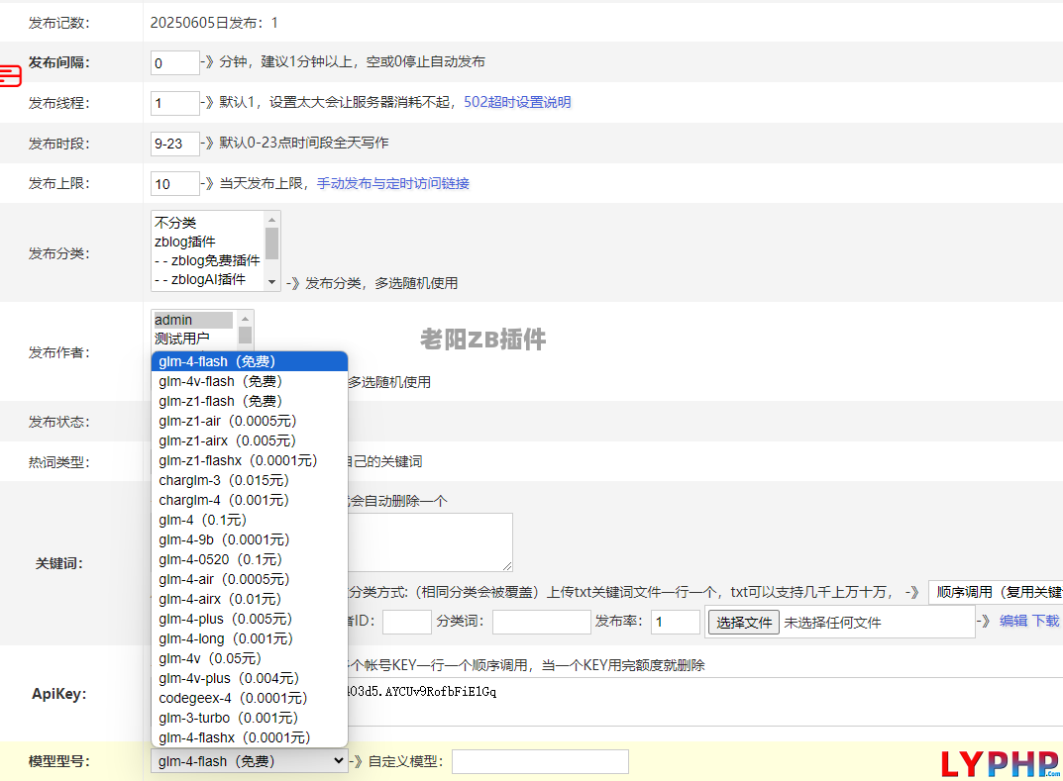Choose glm-4 (0.1元) model
The width and height of the screenshot is (1063, 781).
[250, 520]
